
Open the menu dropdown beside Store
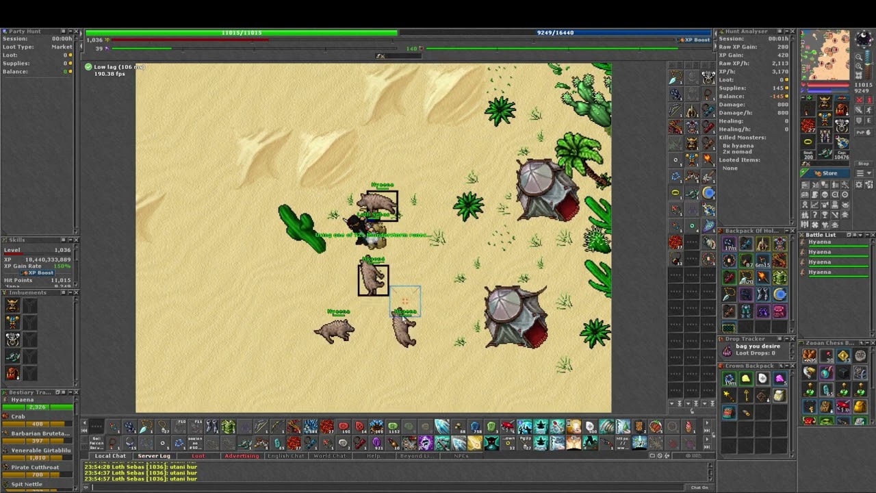(864, 173)
